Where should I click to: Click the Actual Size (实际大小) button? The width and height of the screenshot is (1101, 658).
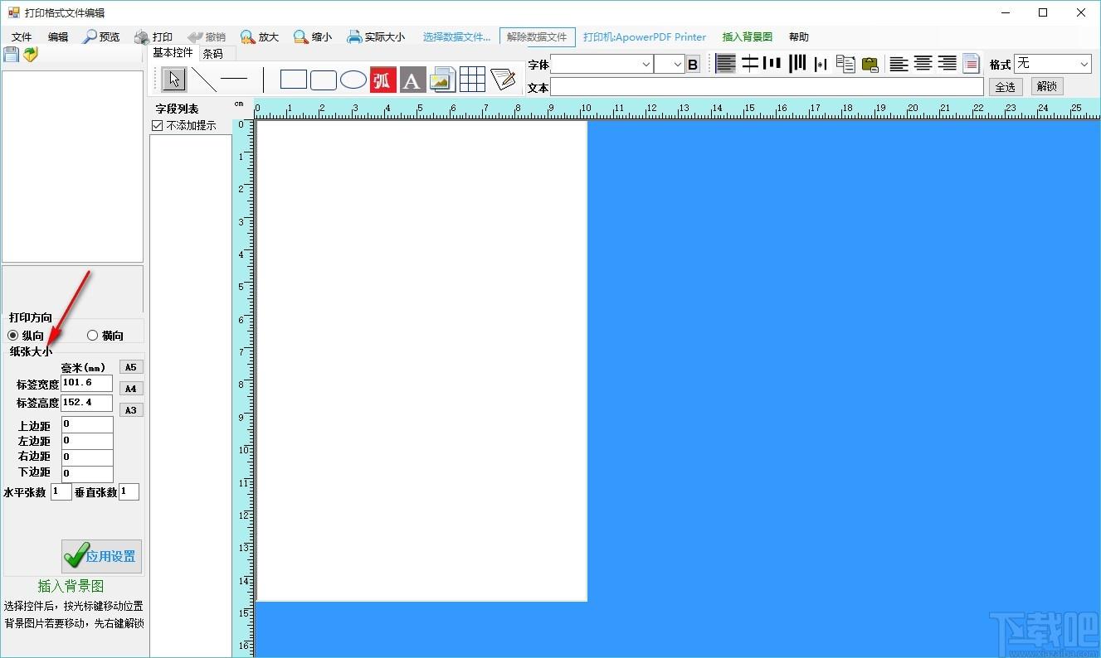coord(376,36)
